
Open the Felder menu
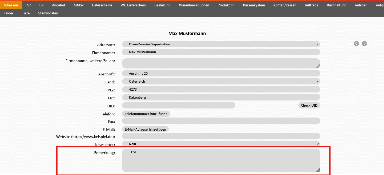click(x=9, y=13)
